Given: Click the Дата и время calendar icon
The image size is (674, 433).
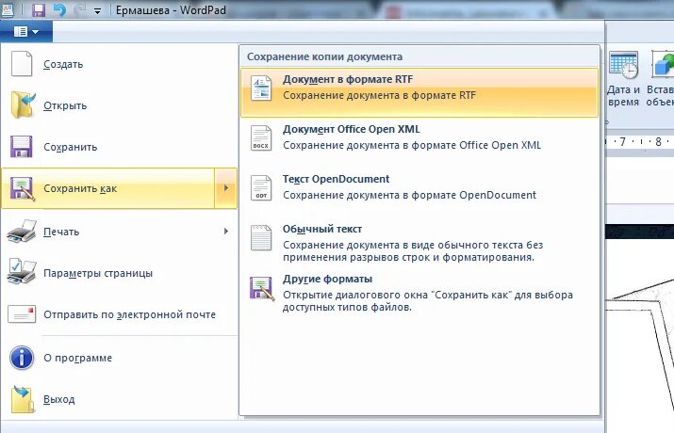Looking at the screenshot, I should (x=624, y=65).
